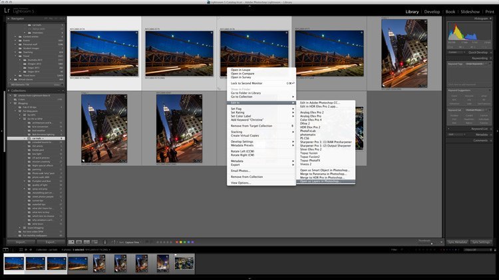Apply green color label in toolbar
The width and height of the screenshot is (499, 280).
[x=184, y=242]
